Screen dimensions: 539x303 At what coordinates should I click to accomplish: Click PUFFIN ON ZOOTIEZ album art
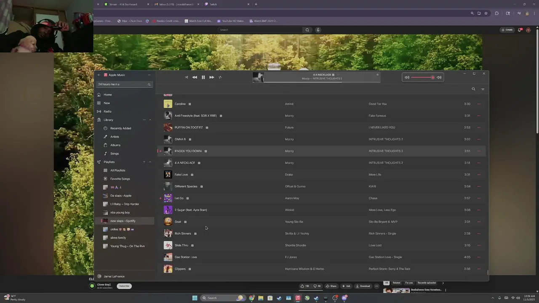coord(168,128)
